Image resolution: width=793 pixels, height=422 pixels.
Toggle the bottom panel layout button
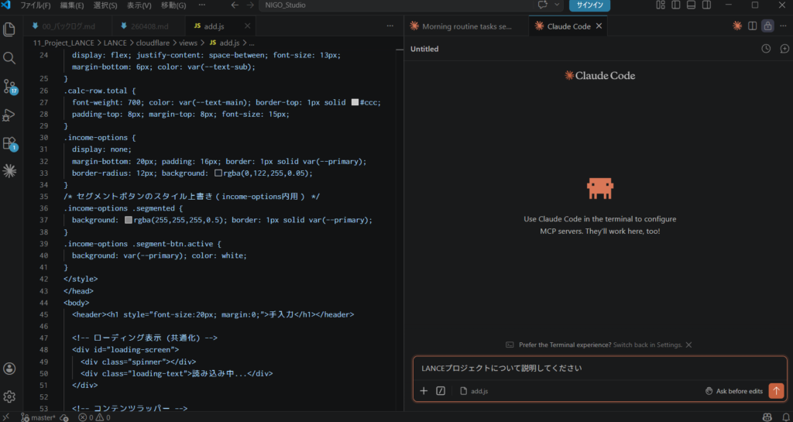[x=692, y=5]
